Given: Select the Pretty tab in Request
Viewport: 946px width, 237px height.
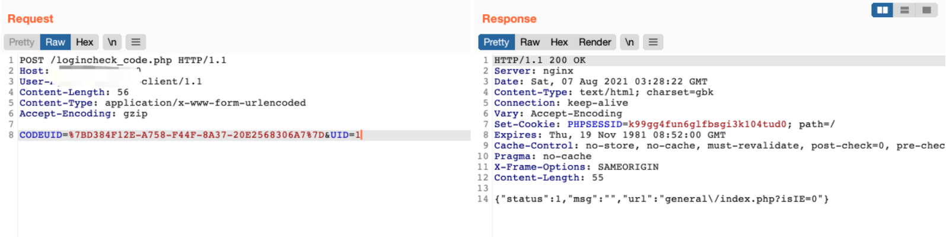Looking at the screenshot, I should tap(22, 42).
